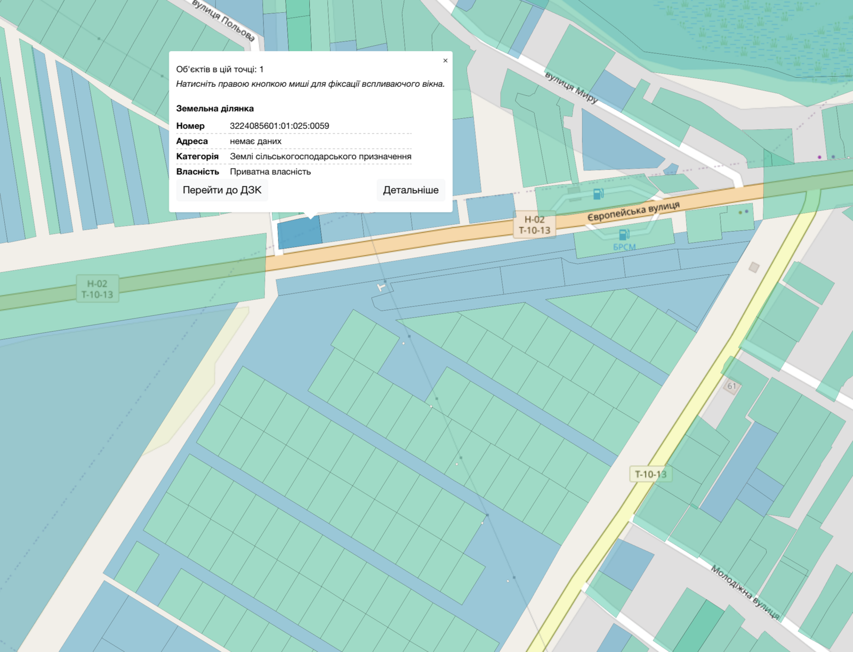Click the 'Молодіжна вулиця' street label
Screen dimensions: 853x652
pos(745,592)
